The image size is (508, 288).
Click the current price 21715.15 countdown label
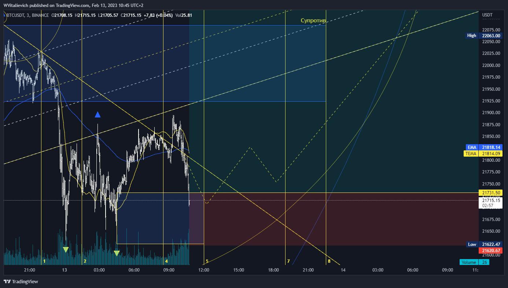coord(491,203)
